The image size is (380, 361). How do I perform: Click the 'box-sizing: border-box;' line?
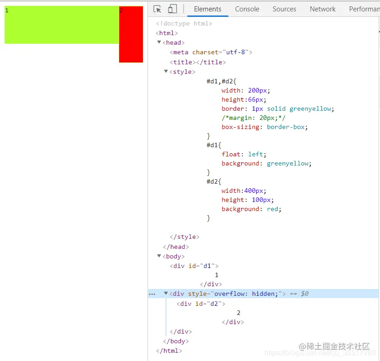[264, 127]
